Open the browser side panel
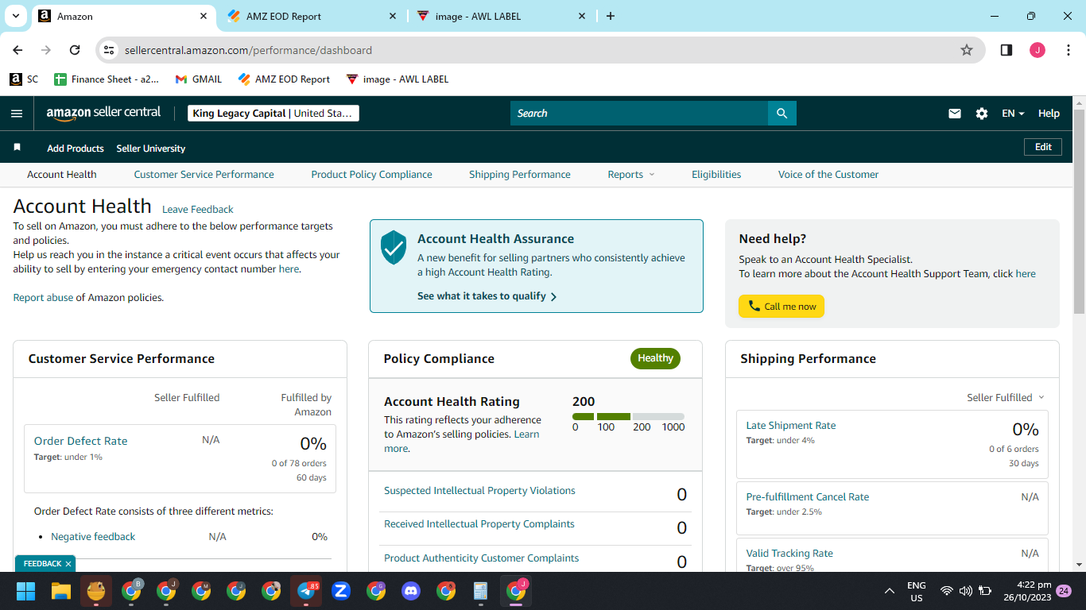 pos(1006,50)
